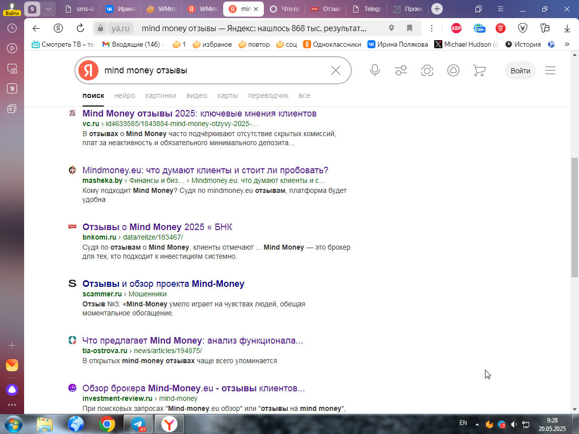Open все services tab
The height and width of the screenshot is (434, 579).
click(304, 95)
